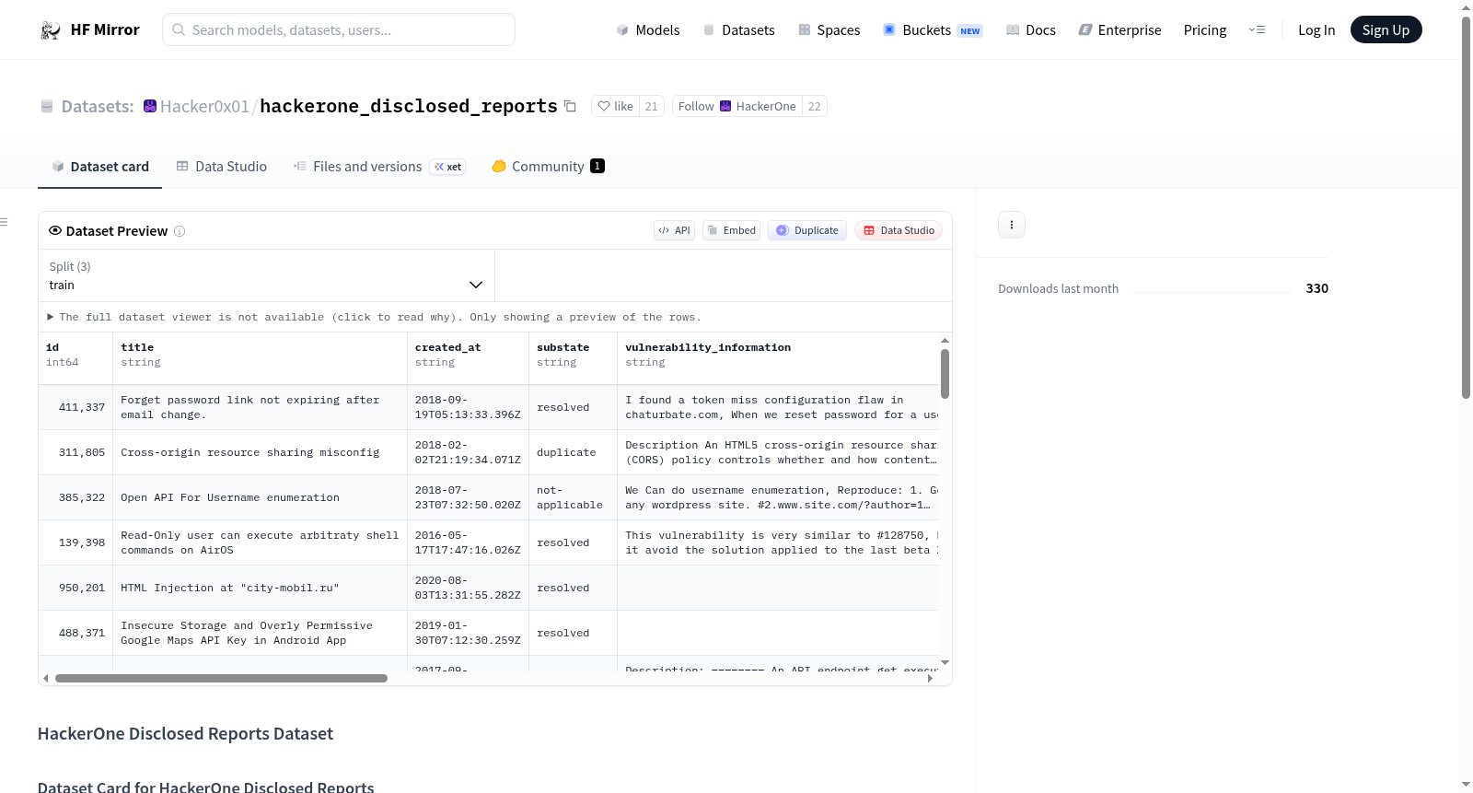Screen dimensions: 1473x793
Task: Click the hackerone_disclosed_reports dataset name
Action: [x=409, y=107]
